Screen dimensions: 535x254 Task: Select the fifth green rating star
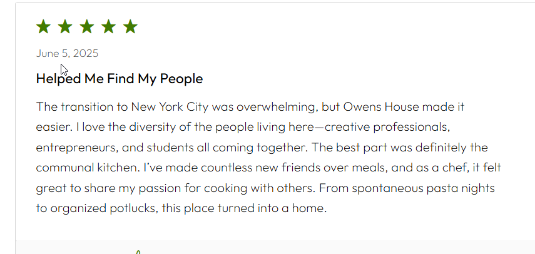(x=130, y=27)
